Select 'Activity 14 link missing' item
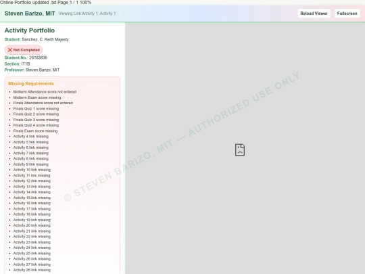365x274 pixels. pos(32,192)
